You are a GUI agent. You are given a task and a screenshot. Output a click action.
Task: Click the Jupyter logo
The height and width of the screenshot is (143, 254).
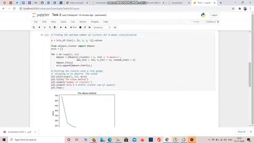click(x=41, y=15)
